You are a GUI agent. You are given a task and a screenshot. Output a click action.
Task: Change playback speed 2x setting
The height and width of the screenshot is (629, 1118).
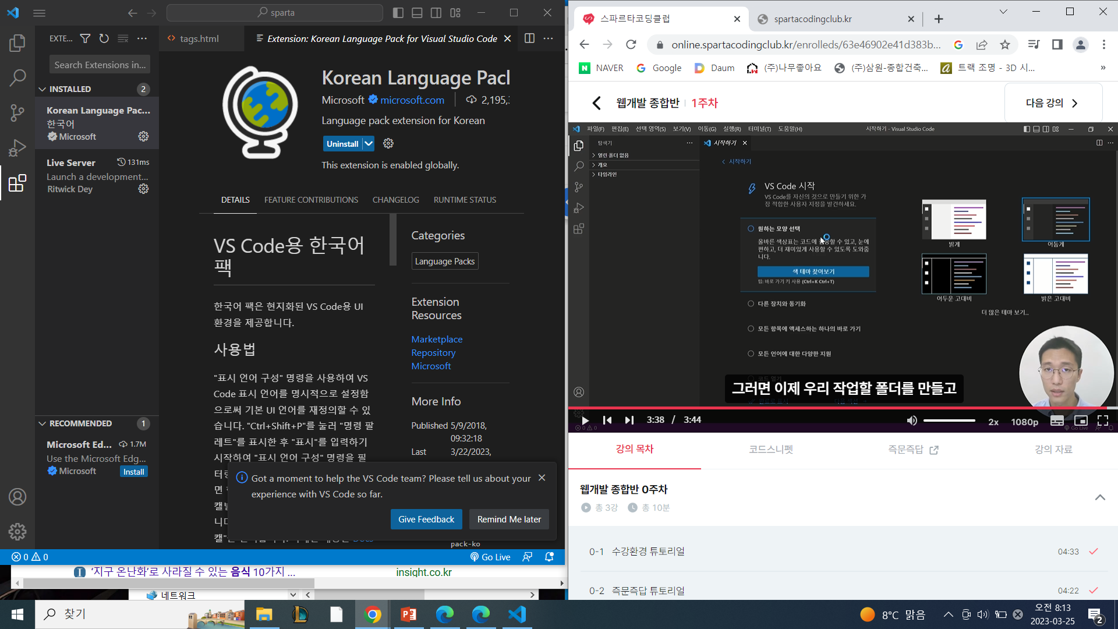[x=993, y=422]
